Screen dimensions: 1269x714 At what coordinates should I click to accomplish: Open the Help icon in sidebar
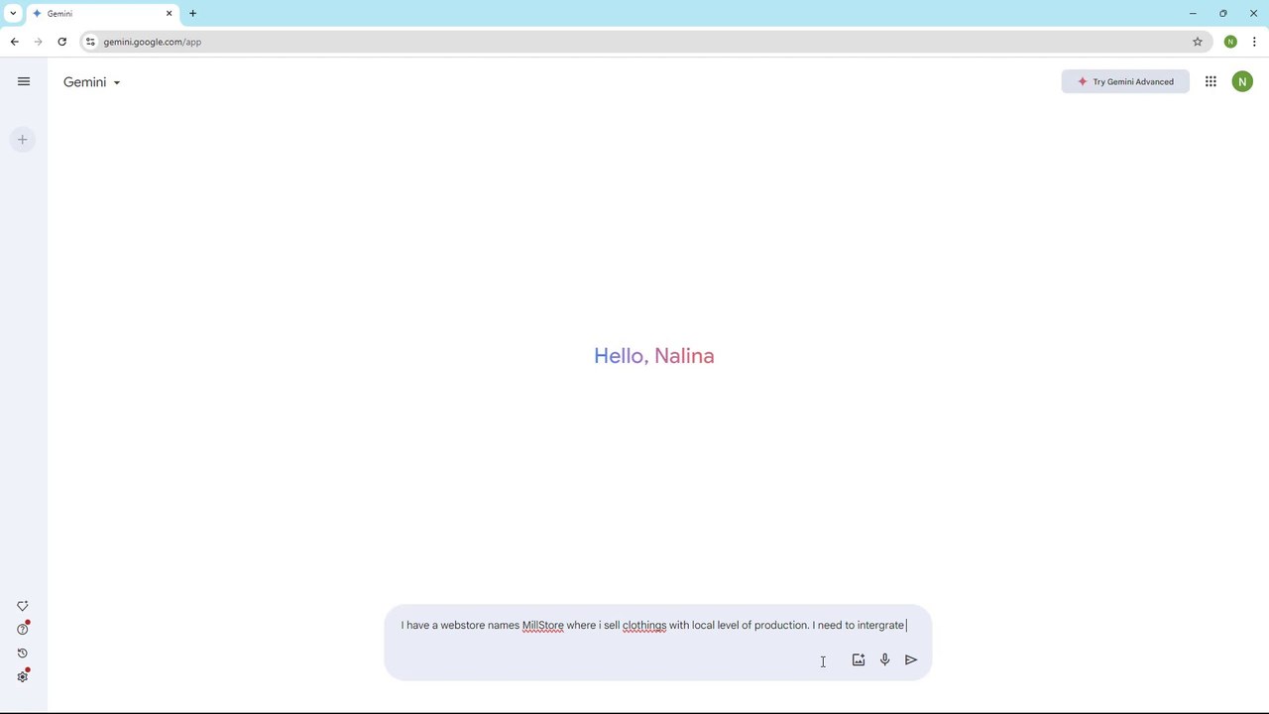click(x=23, y=629)
